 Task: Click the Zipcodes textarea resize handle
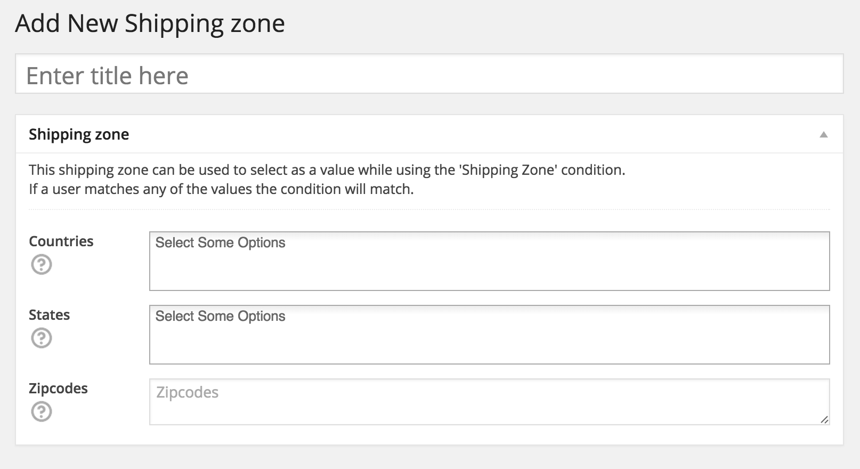click(824, 419)
